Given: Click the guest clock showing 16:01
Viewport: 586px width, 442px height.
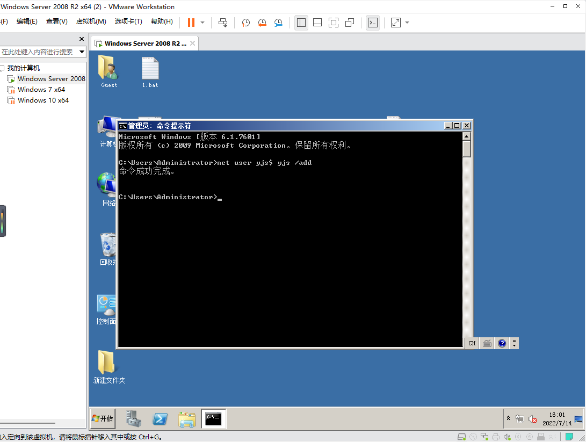Looking at the screenshot, I should pyautogui.click(x=557, y=419).
